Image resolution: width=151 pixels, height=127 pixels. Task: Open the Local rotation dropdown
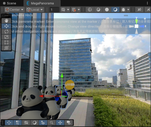click(x=35, y=10)
